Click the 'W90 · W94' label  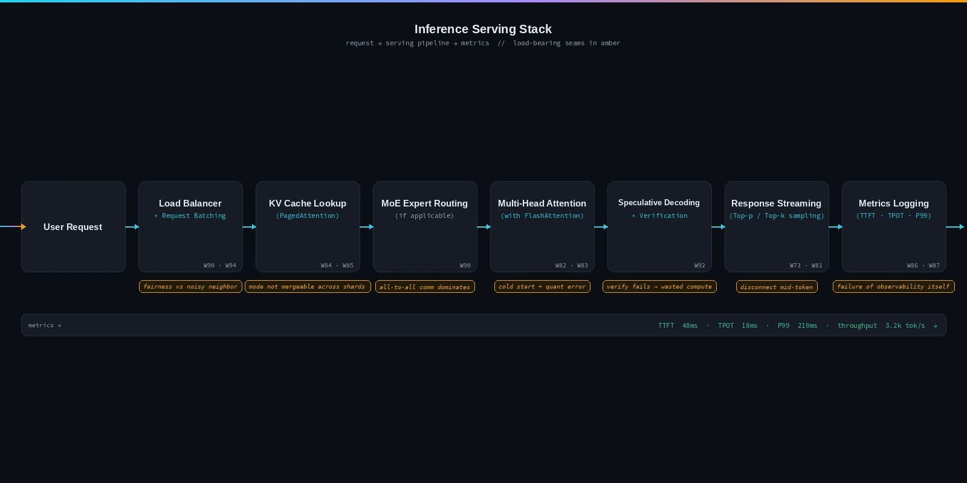coord(220,266)
